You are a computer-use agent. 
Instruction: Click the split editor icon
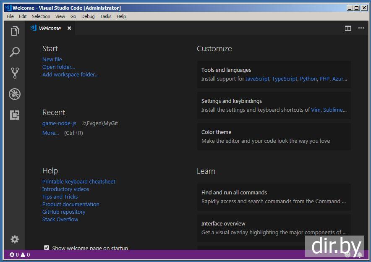pyautogui.click(x=347, y=28)
